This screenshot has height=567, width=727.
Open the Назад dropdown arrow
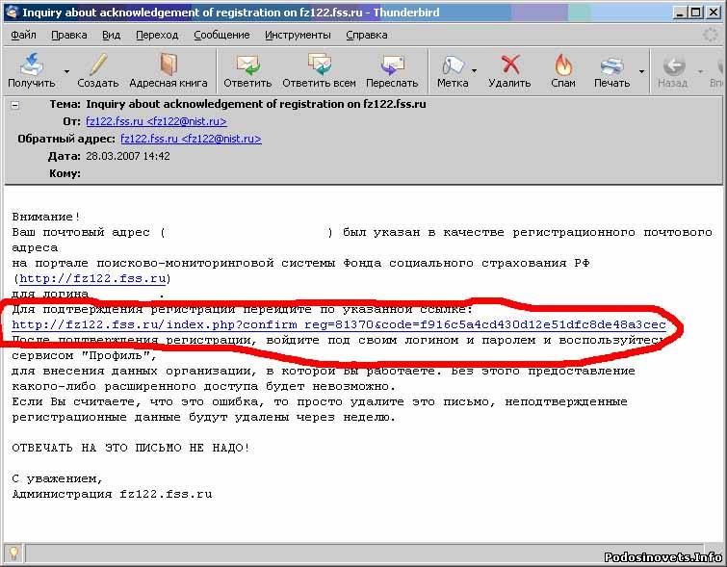pos(700,71)
